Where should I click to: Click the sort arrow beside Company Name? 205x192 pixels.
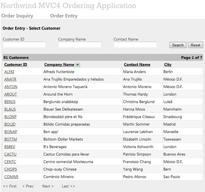coord(78,65)
